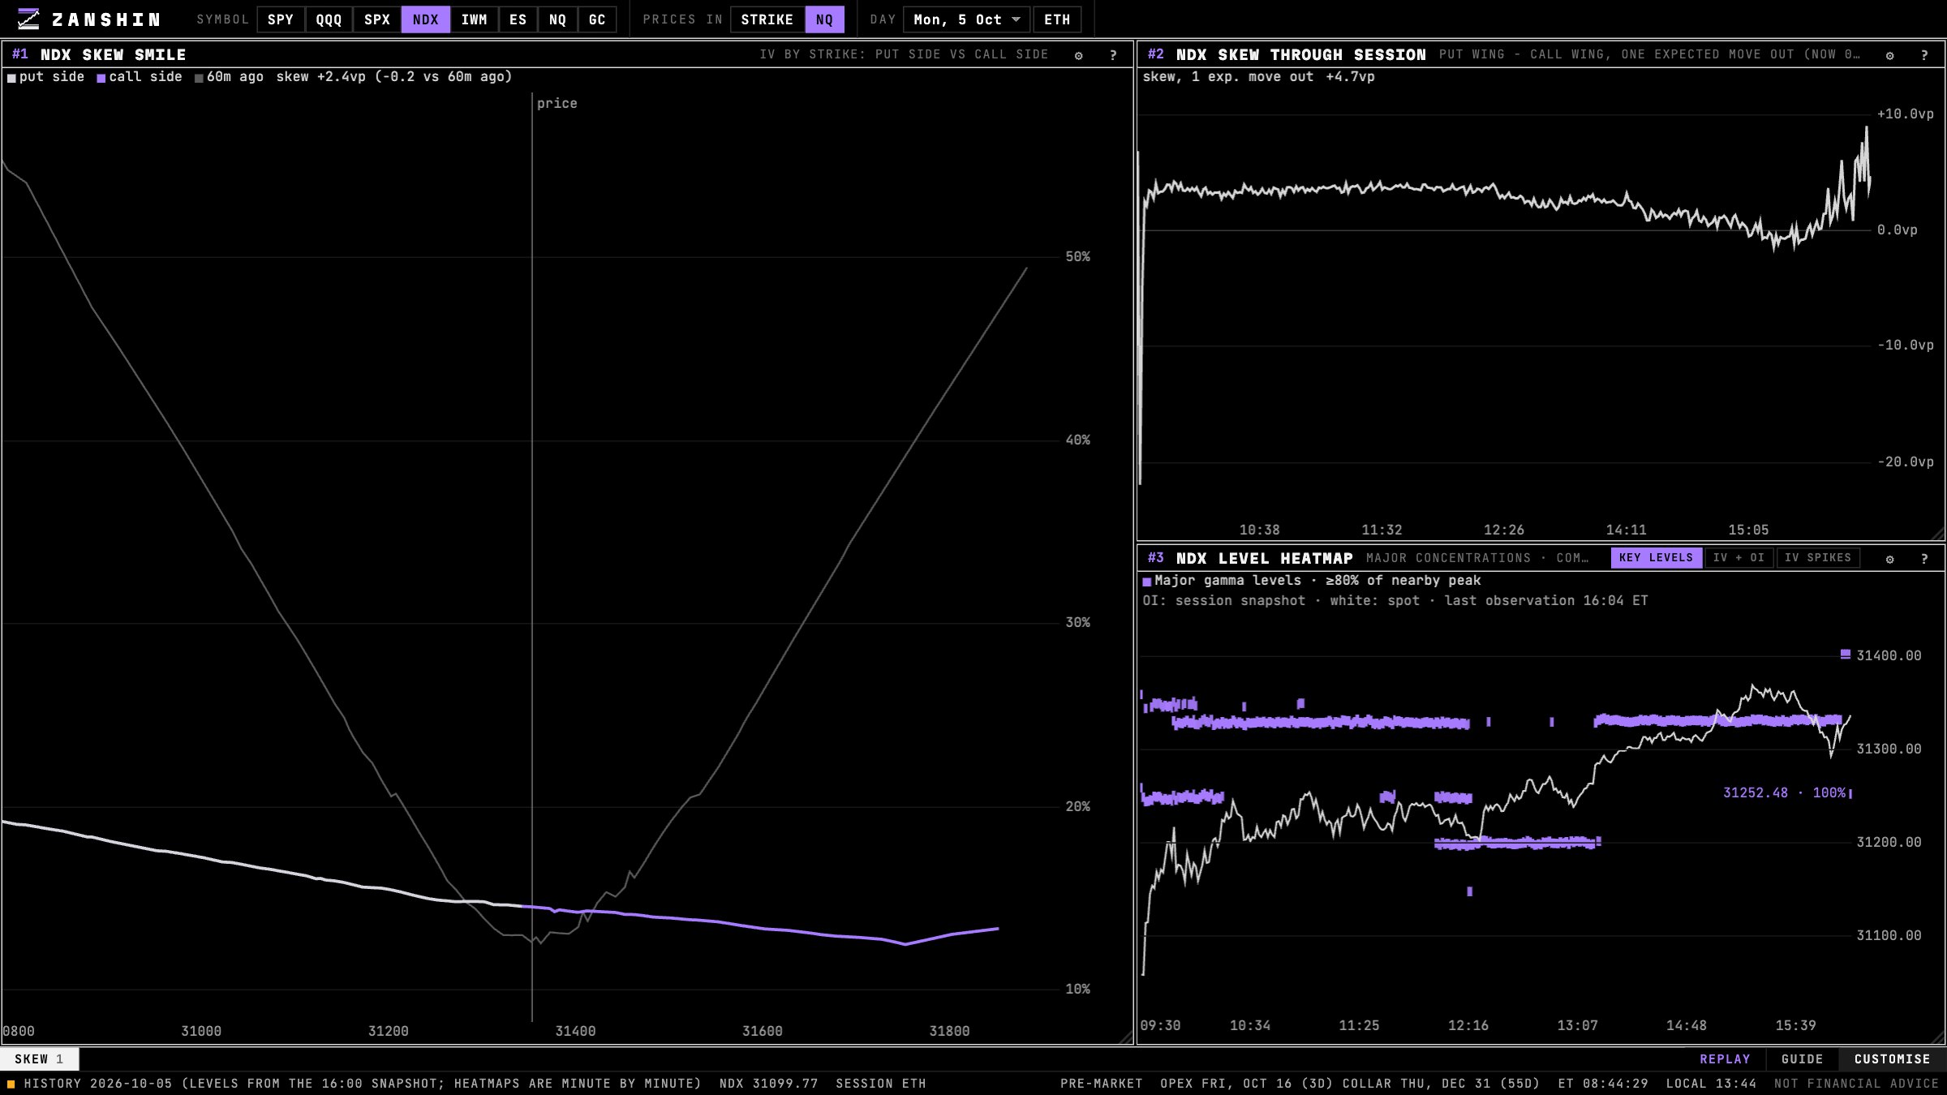Image resolution: width=1947 pixels, height=1095 pixels.
Task: Switch prices to NQ
Action: tap(824, 19)
